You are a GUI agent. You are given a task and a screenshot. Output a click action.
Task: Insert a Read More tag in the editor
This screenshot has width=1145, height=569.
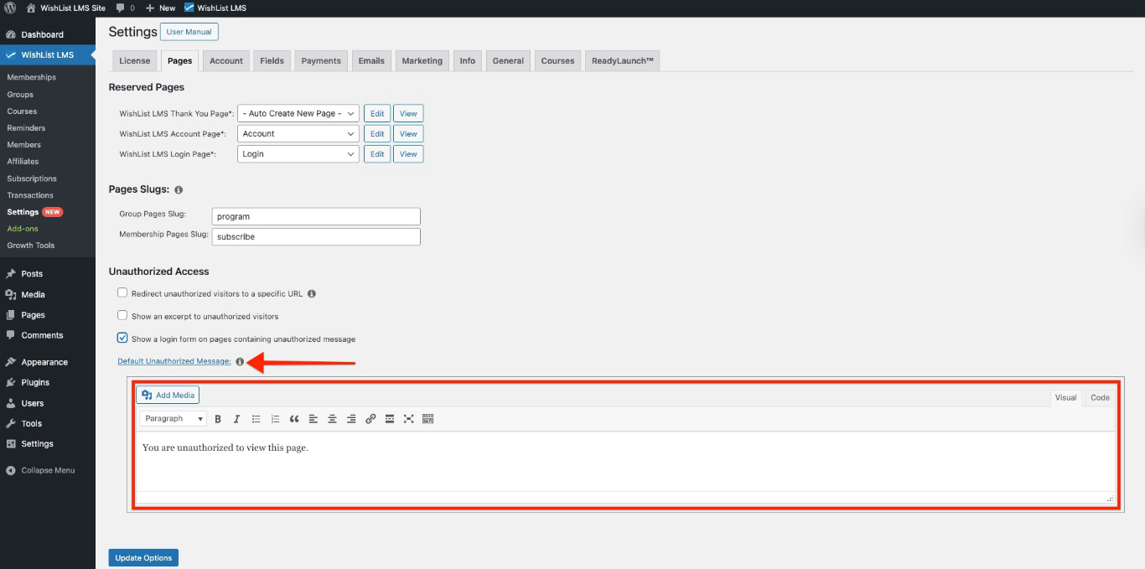pos(390,419)
